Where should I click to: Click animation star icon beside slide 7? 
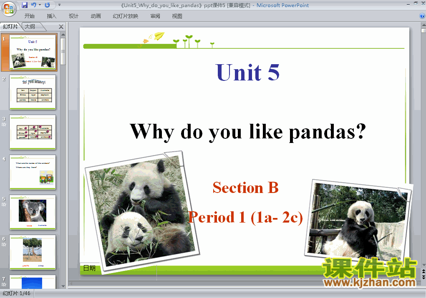coord(4,284)
